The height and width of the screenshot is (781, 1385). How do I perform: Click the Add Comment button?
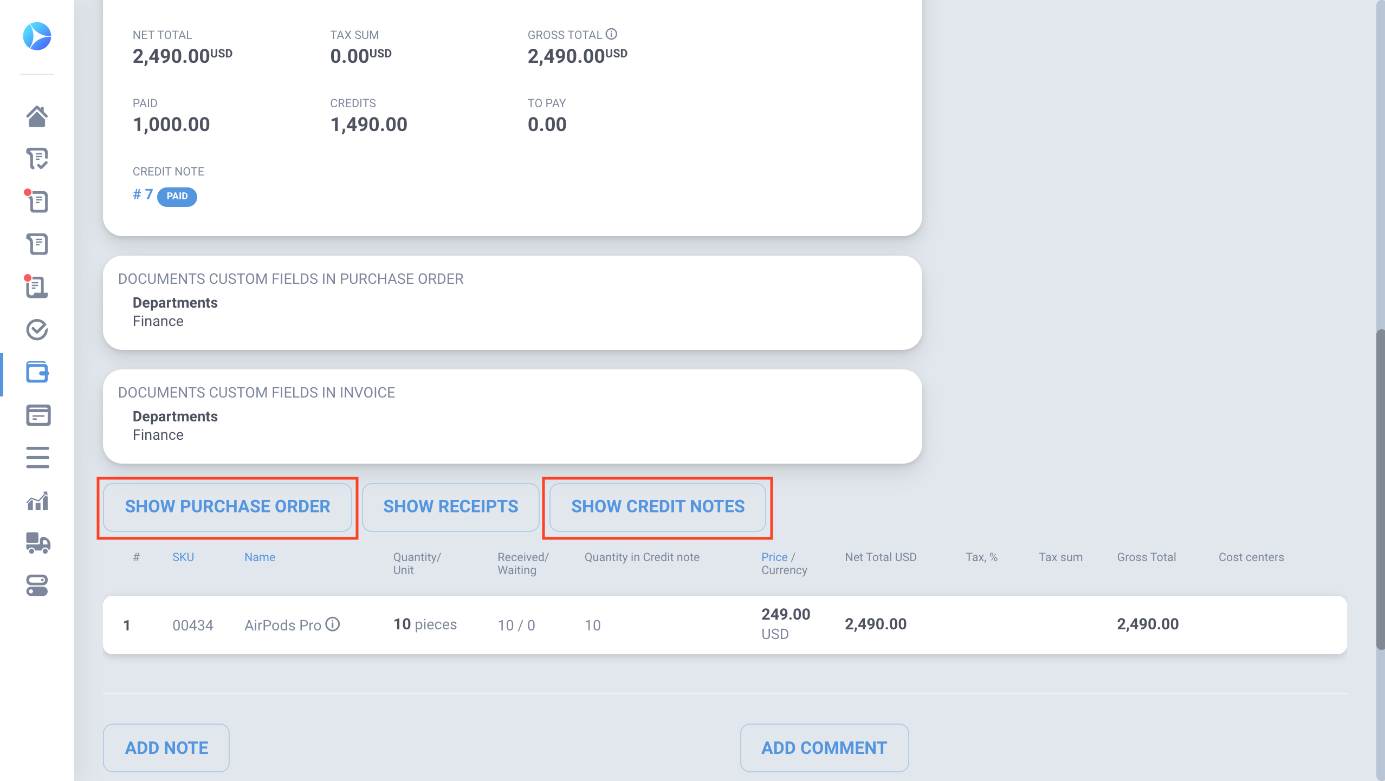824,747
